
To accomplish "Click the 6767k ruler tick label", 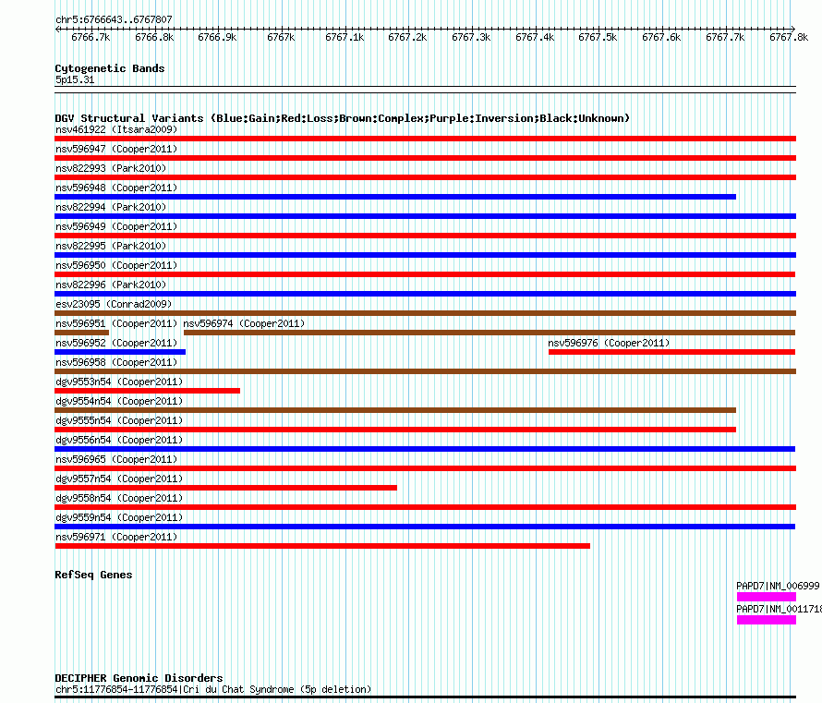I will (x=281, y=37).
